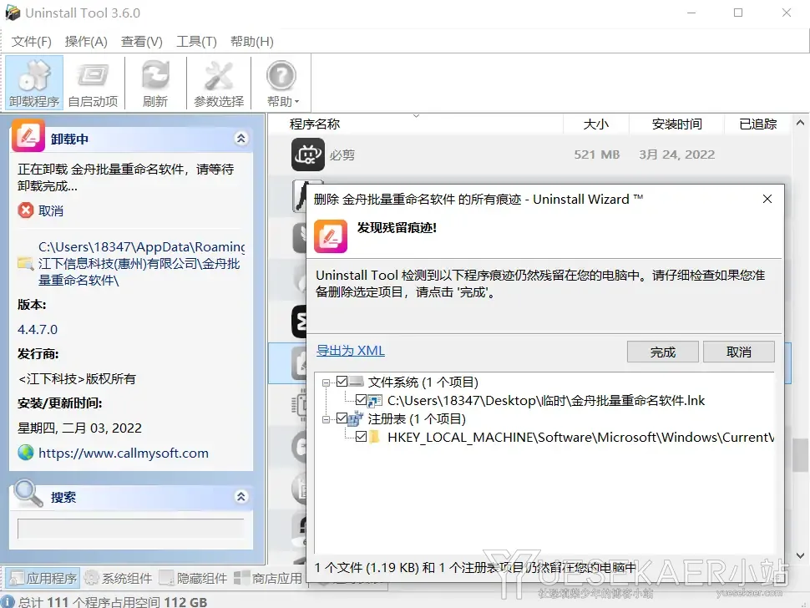Click the 3月 24, 2022 date cell
Image resolution: width=810 pixels, height=608 pixels.
(676, 155)
